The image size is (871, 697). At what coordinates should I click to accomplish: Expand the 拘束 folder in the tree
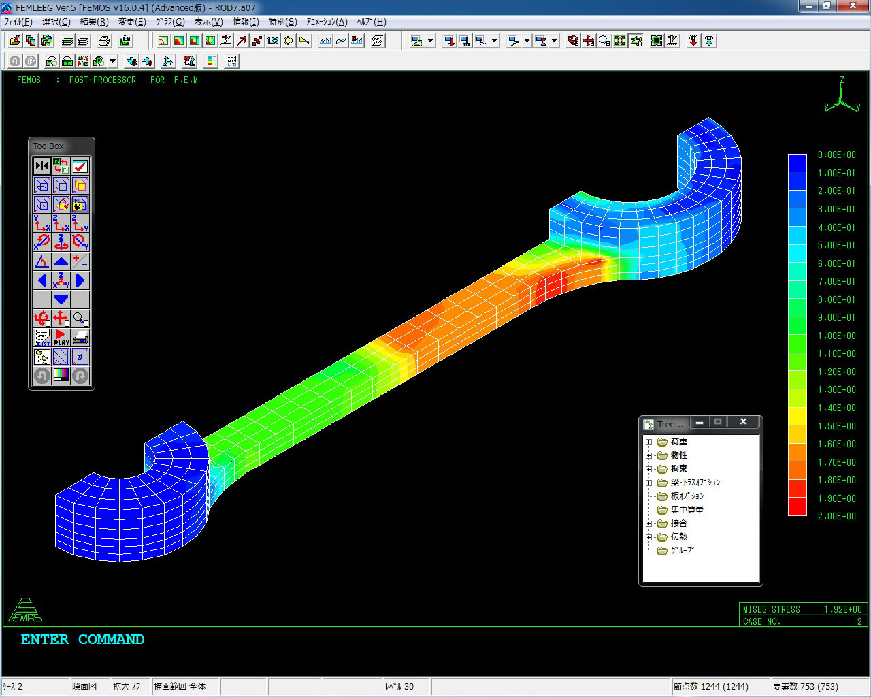coord(648,469)
